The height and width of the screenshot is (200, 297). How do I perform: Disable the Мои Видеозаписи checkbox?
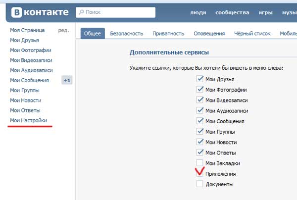pyautogui.click(x=200, y=100)
